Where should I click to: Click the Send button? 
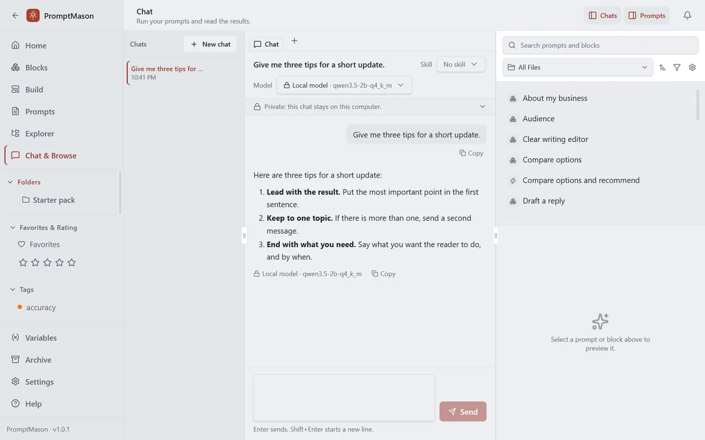click(x=463, y=411)
